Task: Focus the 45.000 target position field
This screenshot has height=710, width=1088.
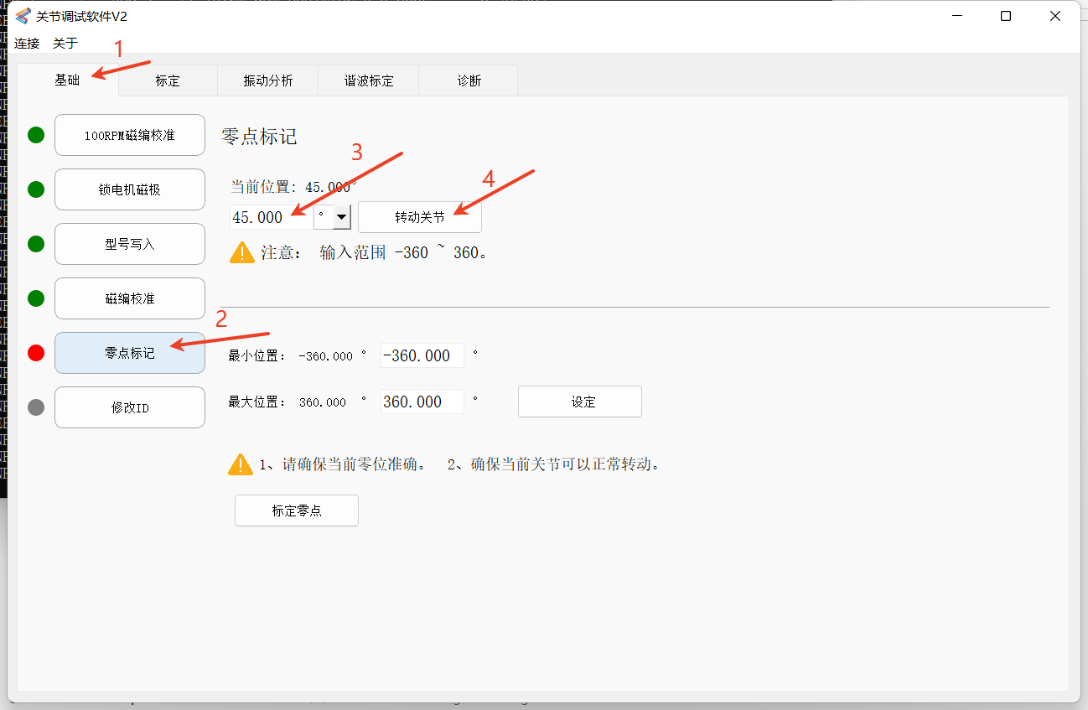Action: coord(271,217)
